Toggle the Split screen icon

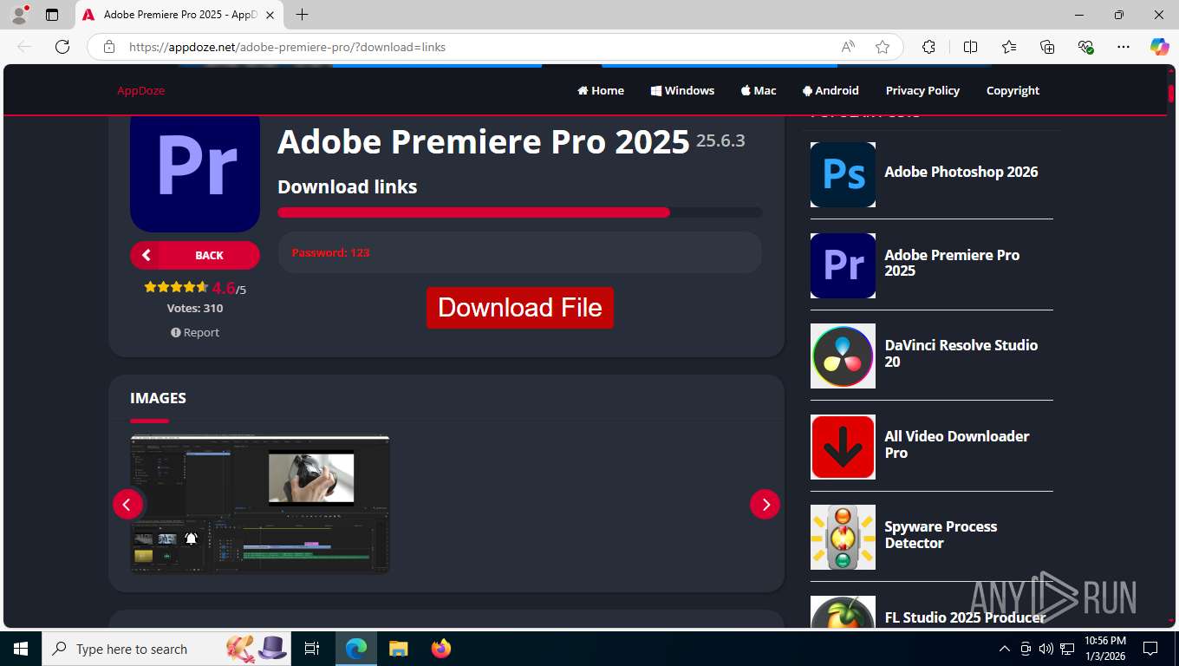[x=971, y=47]
